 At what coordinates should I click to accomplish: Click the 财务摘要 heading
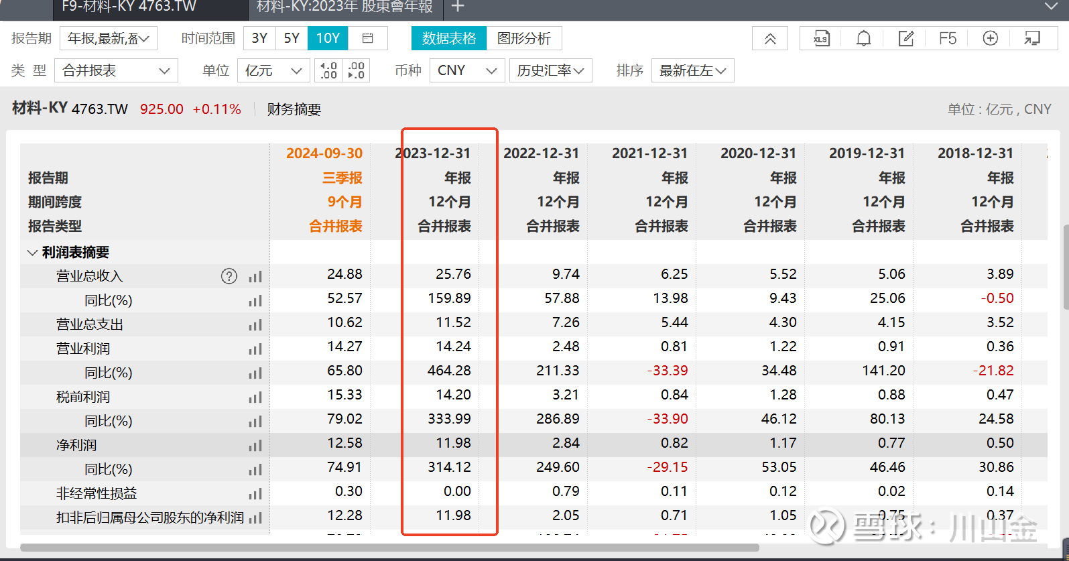click(x=294, y=109)
